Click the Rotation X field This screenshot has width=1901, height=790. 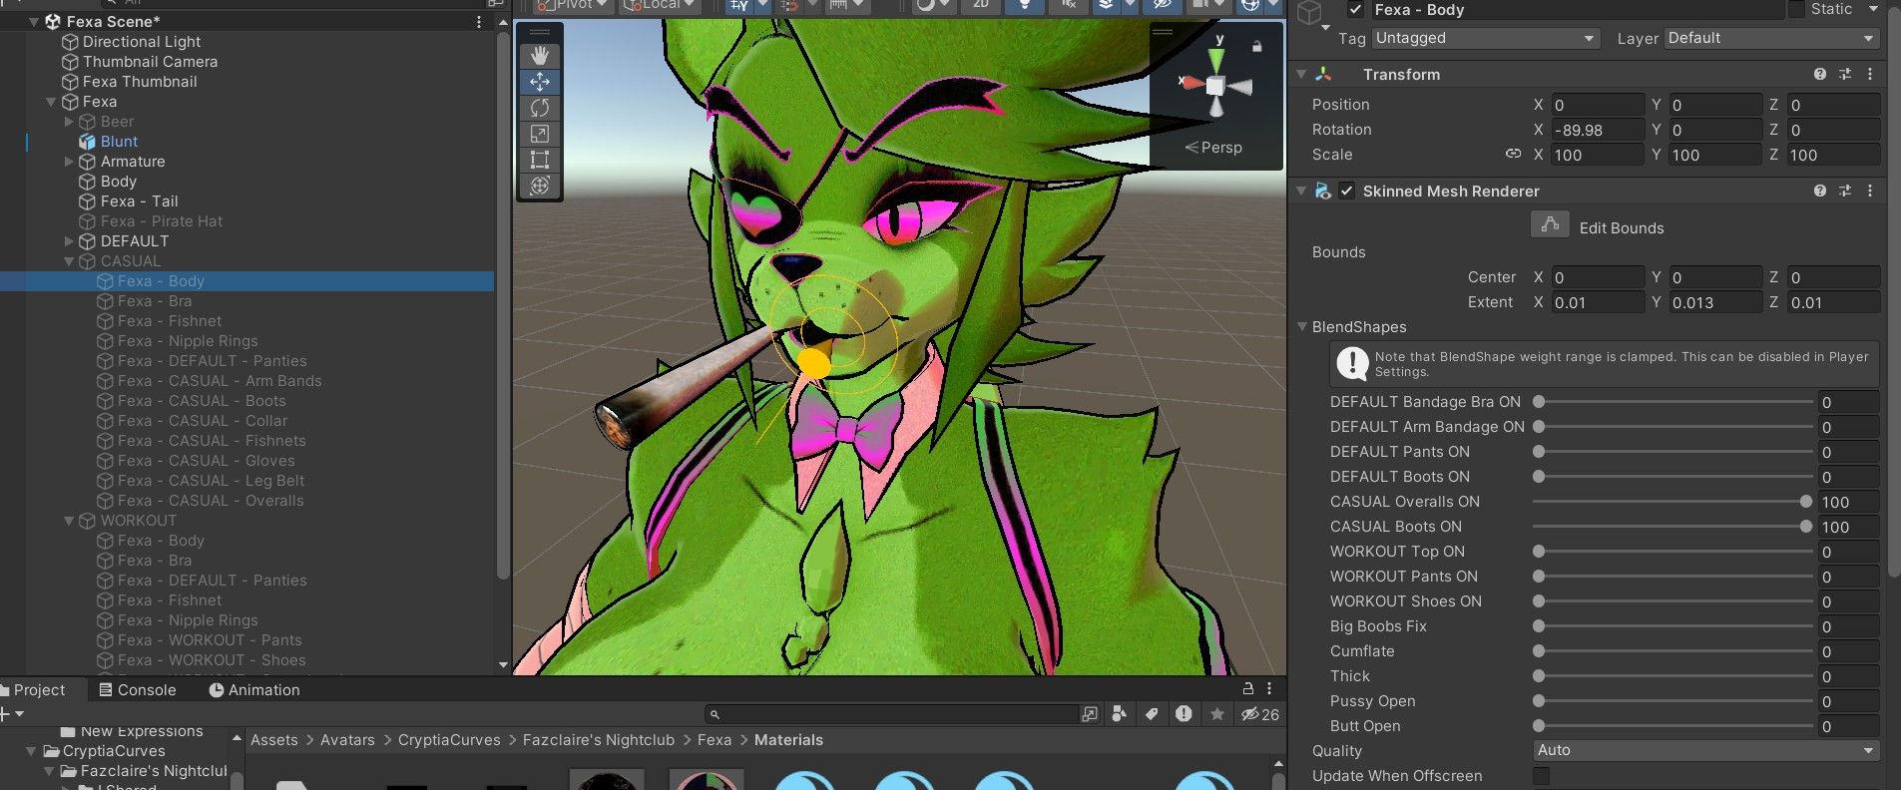point(1598,130)
